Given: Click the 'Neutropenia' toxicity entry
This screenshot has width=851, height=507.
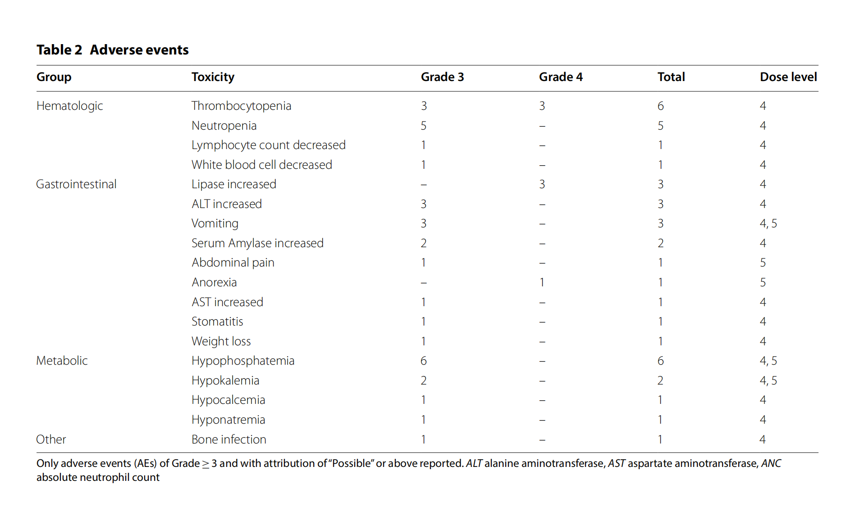Looking at the screenshot, I should [224, 126].
